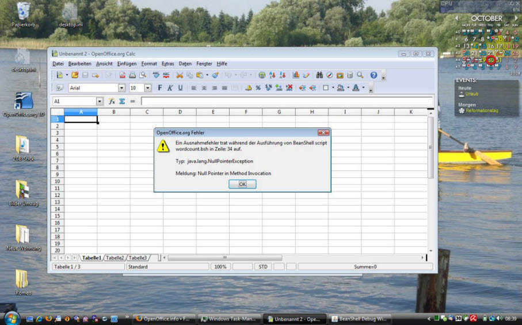
Task: Click the Font color A button
Action: coord(356,88)
